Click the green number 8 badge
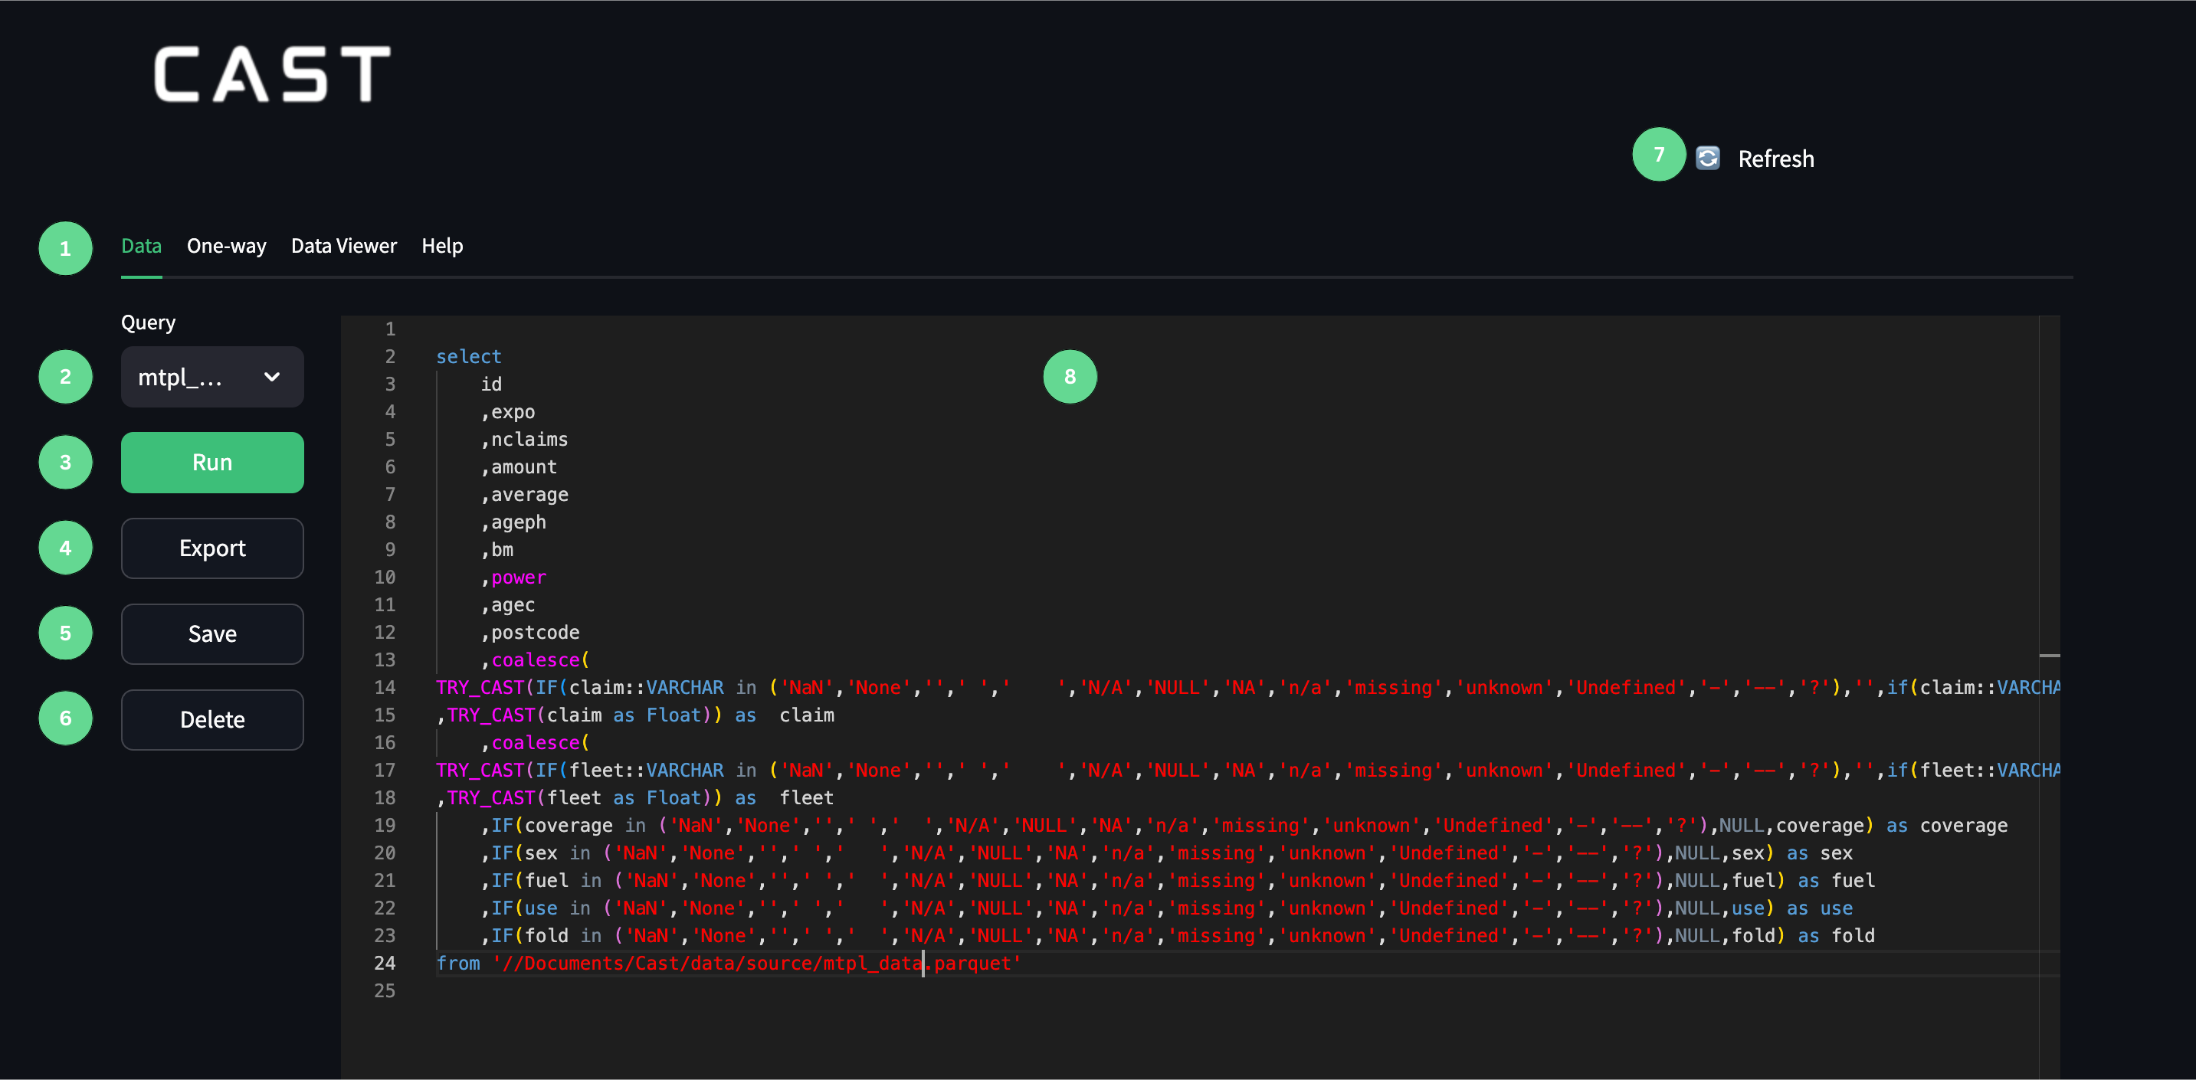Viewport: 2196px width, 1080px height. [1069, 377]
